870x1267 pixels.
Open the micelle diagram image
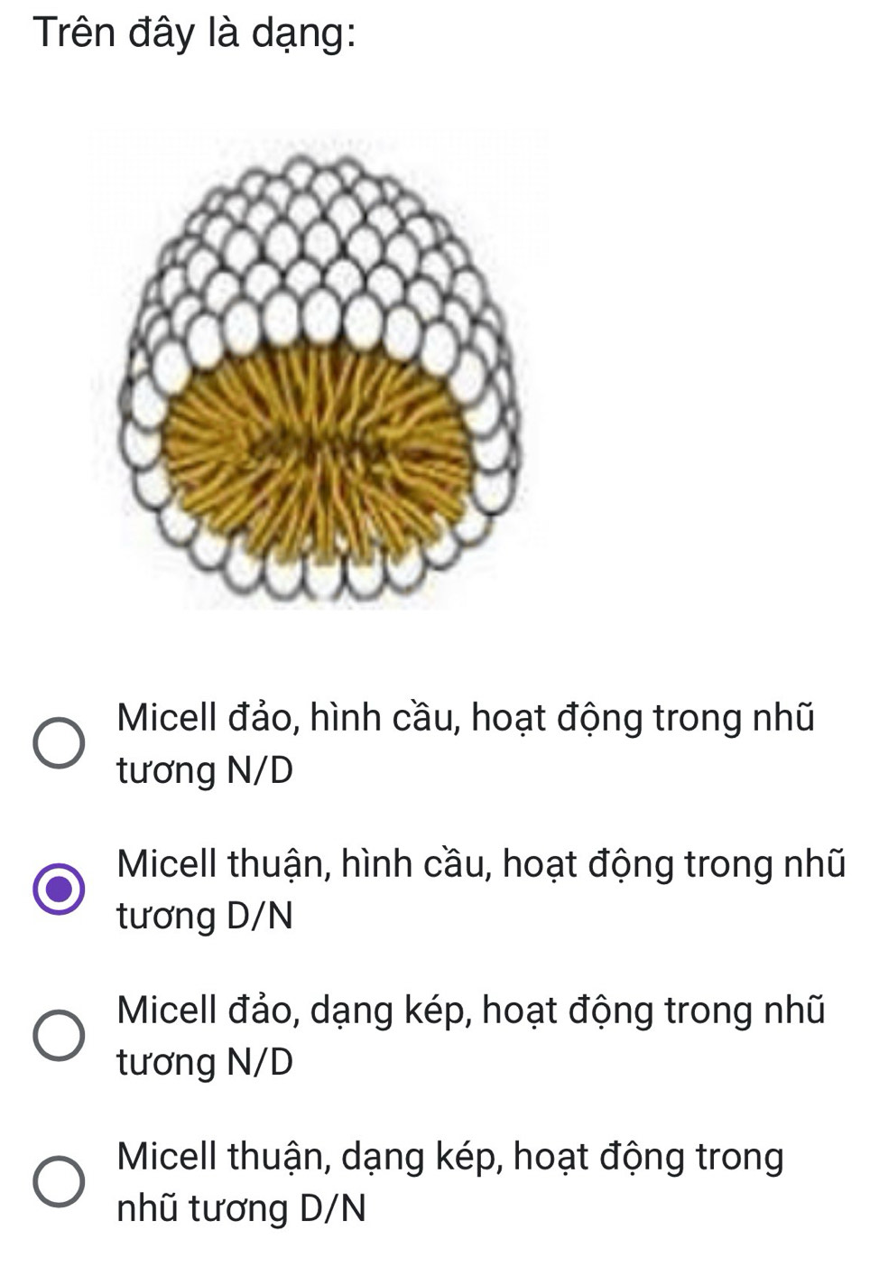318,370
